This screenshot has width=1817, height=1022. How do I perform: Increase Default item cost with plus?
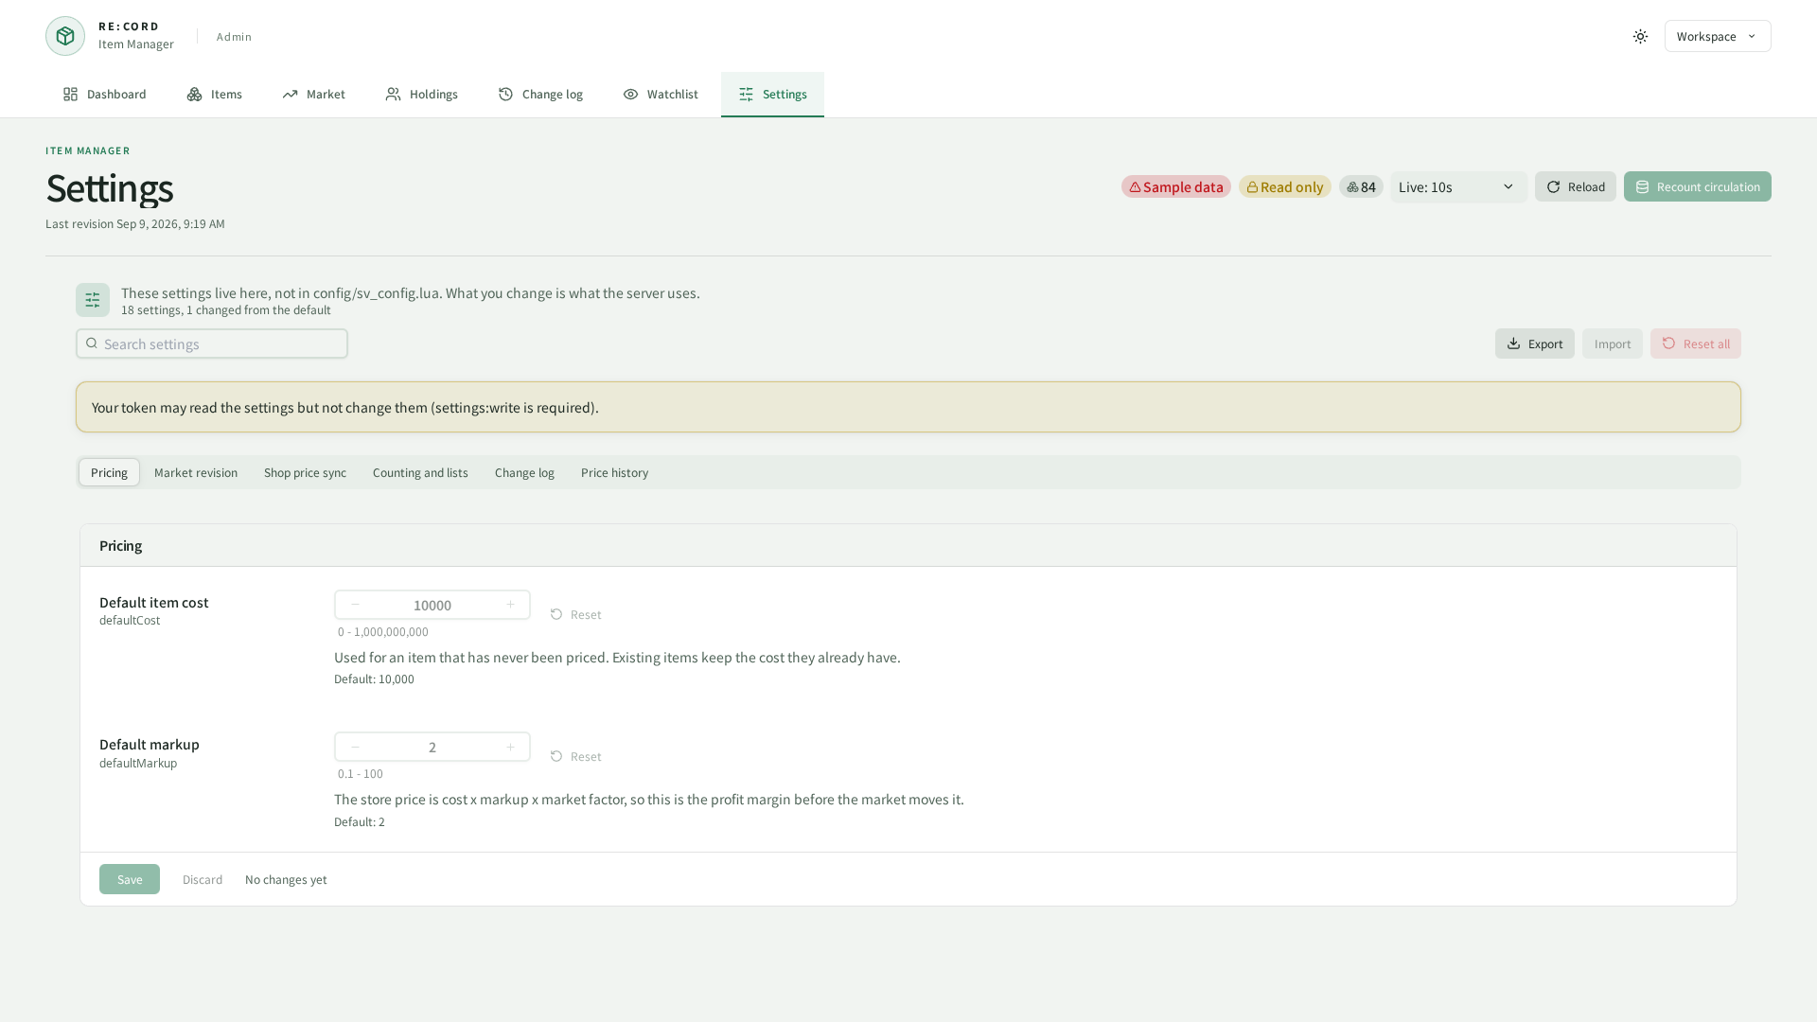(510, 605)
